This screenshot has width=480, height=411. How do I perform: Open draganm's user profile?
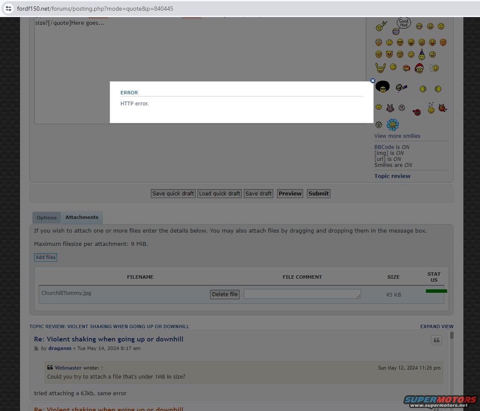tap(60, 348)
